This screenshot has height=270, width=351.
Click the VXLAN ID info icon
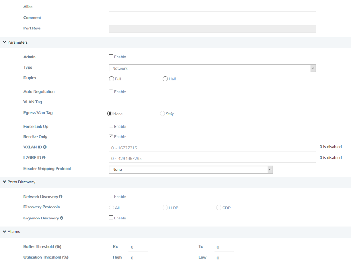point(45,147)
